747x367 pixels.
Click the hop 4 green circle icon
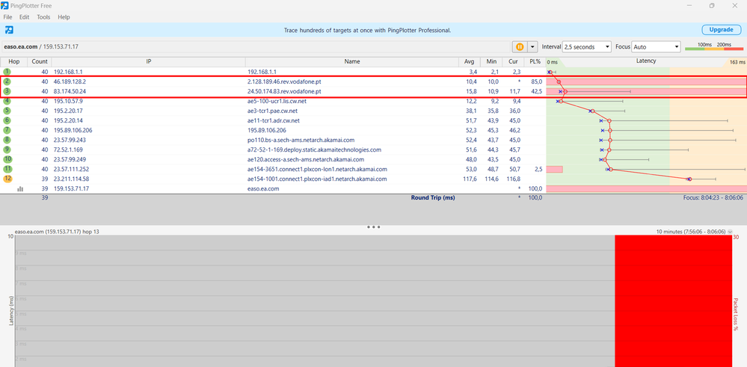pyautogui.click(x=7, y=101)
